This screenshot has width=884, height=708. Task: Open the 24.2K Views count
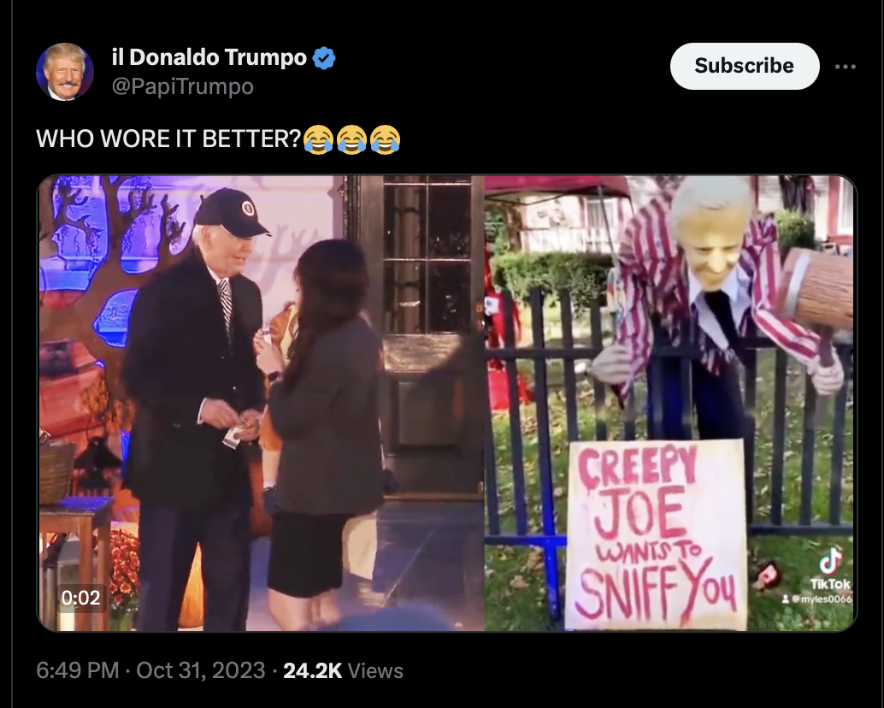point(343,670)
